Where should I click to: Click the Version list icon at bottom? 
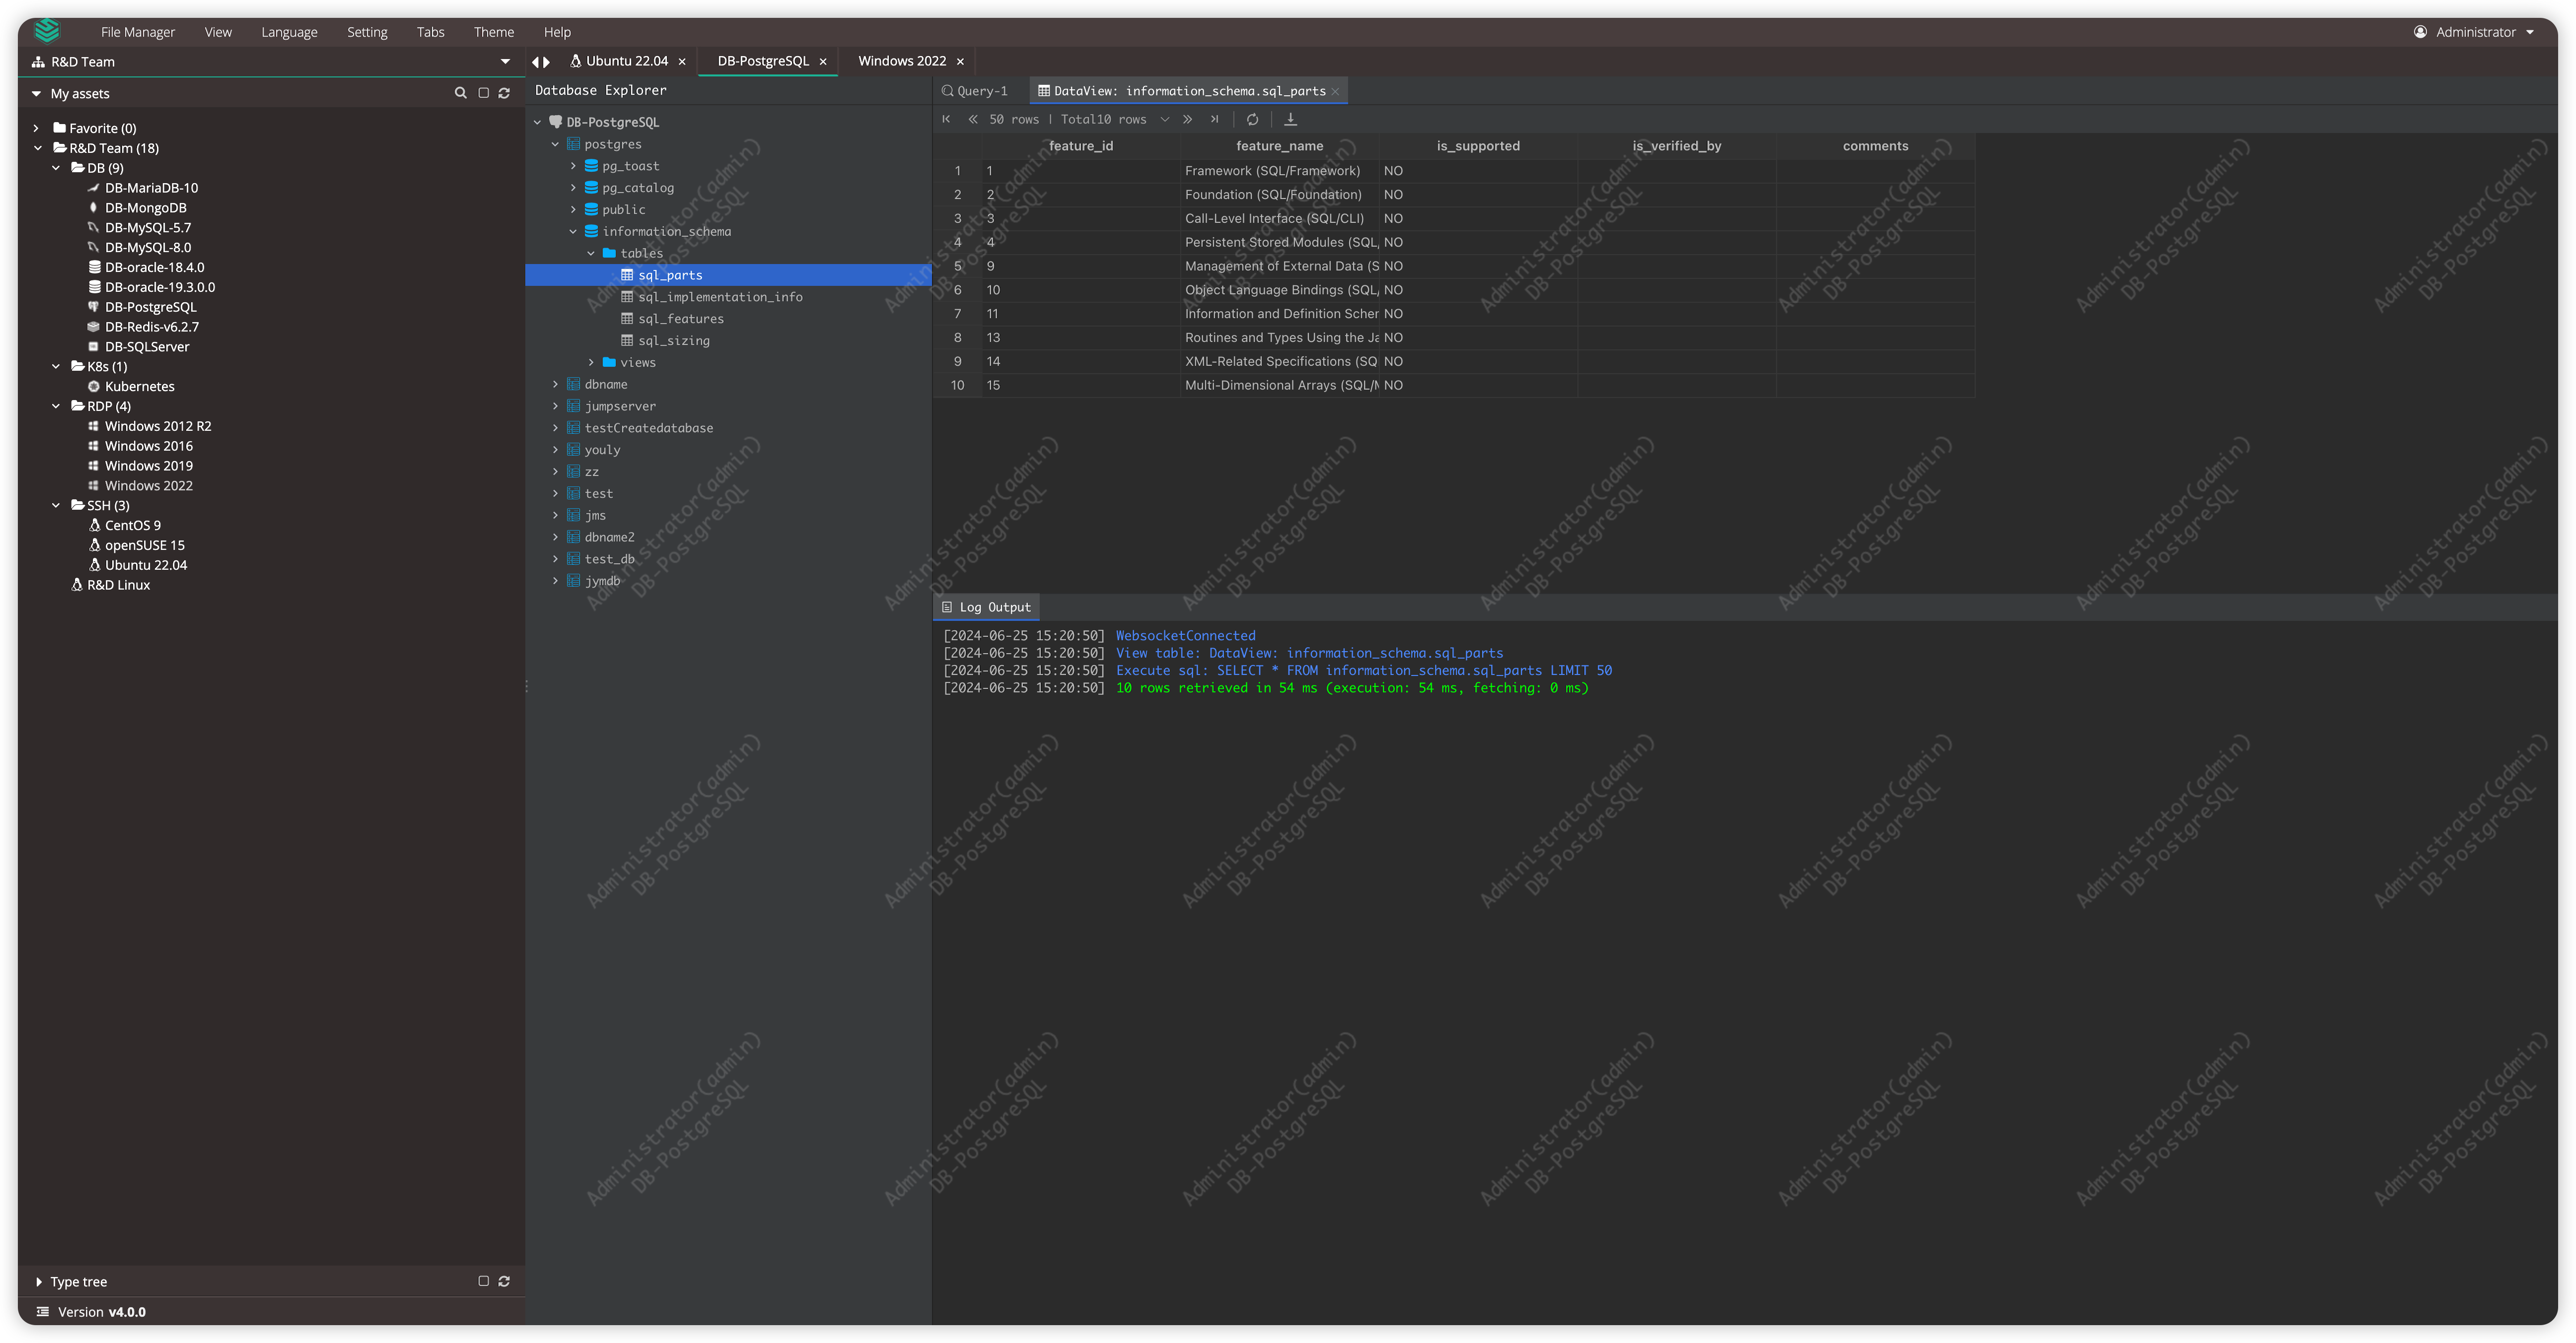pos(42,1311)
